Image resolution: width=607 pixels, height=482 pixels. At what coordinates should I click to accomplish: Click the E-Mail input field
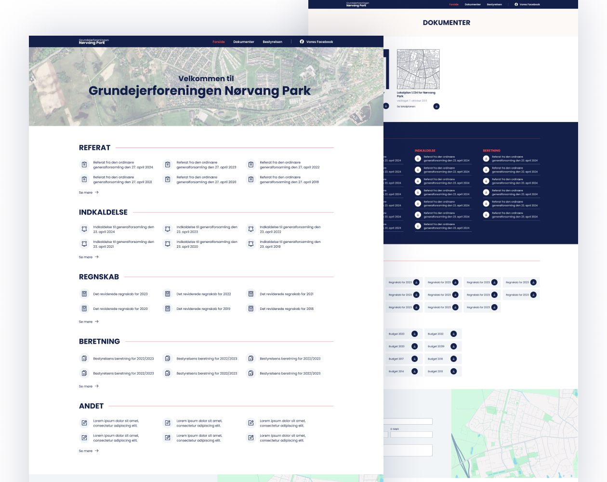point(411,434)
